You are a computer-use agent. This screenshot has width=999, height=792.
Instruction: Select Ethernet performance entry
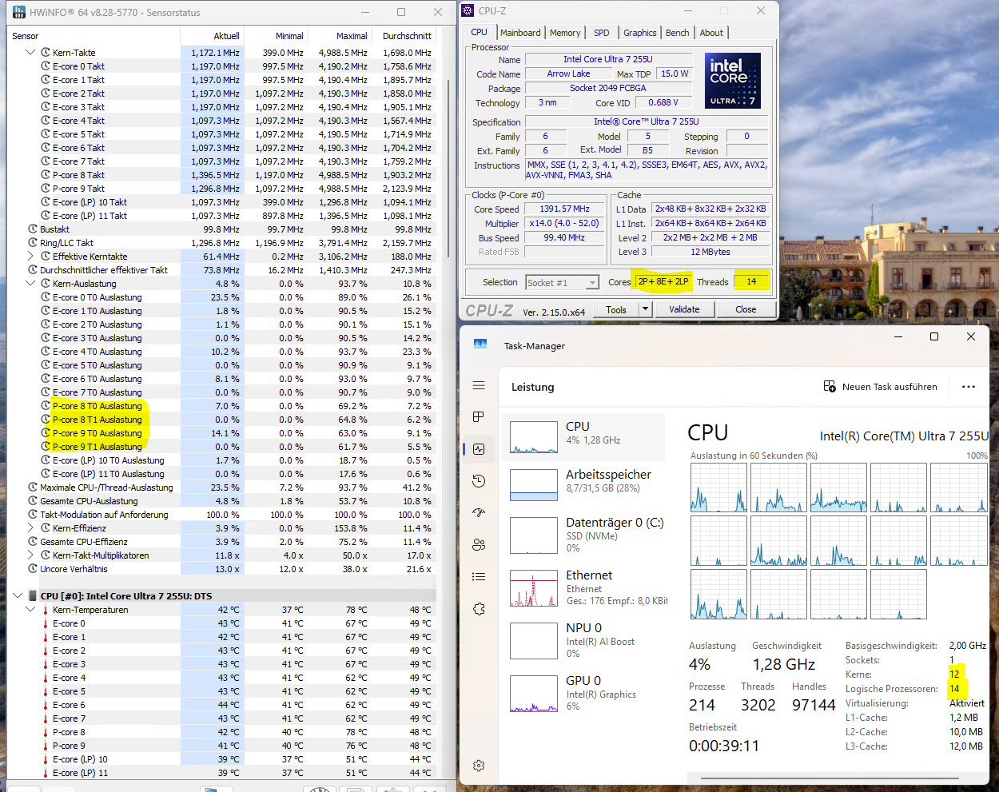583,587
